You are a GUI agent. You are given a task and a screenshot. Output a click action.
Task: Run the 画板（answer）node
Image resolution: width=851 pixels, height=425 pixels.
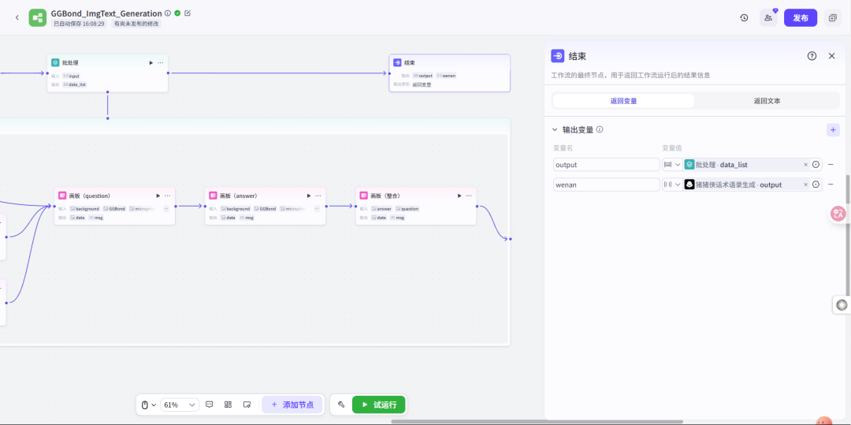point(309,196)
